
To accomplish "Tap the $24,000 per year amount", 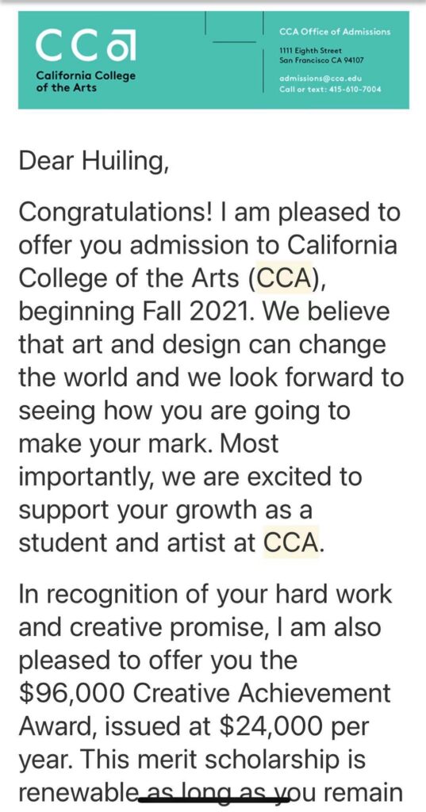I will pos(294,726).
